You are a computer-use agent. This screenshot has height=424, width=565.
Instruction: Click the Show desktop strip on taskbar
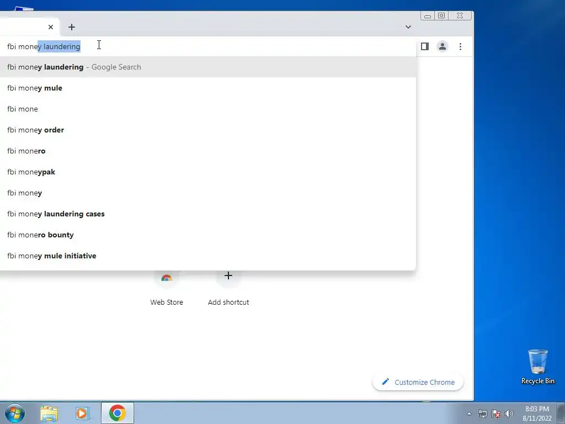click(x=561, y=413)
